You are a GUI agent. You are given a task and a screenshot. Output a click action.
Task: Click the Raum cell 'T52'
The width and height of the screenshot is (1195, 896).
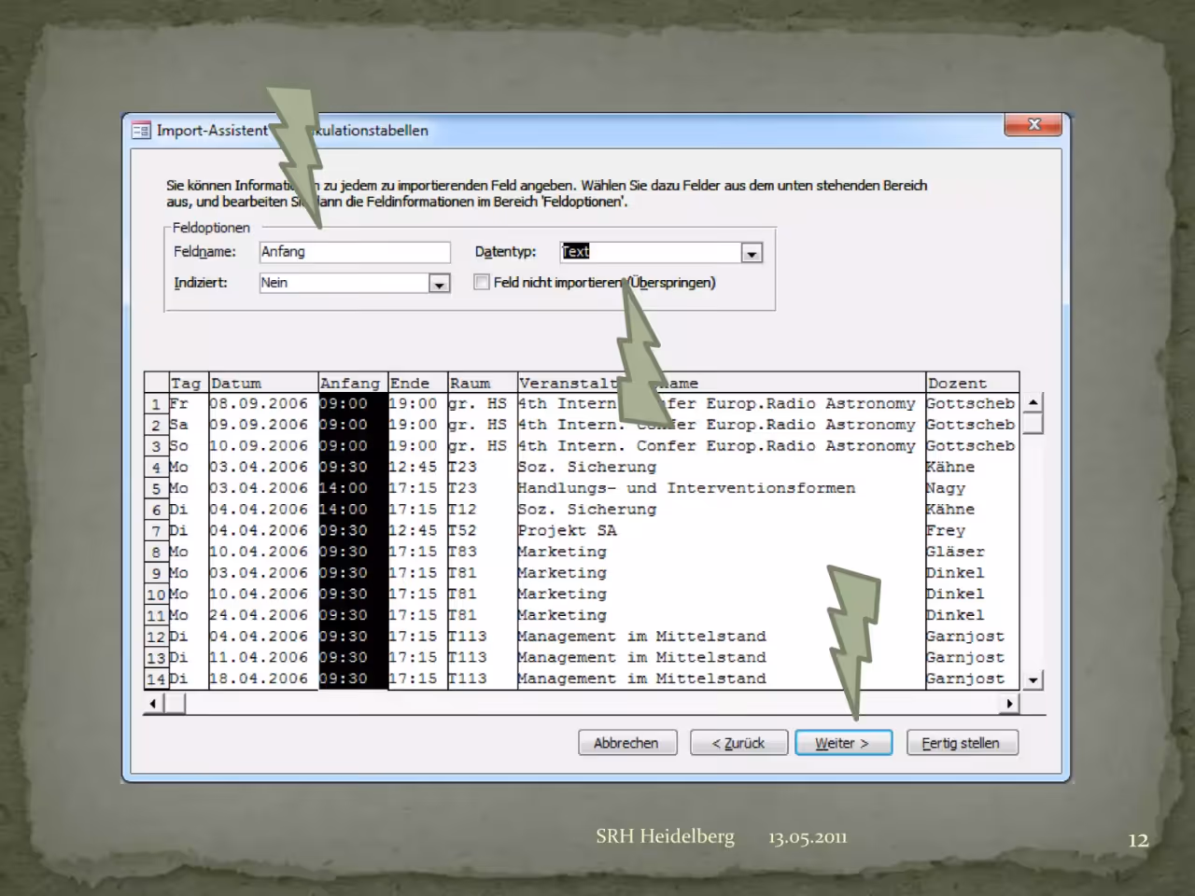463,530
